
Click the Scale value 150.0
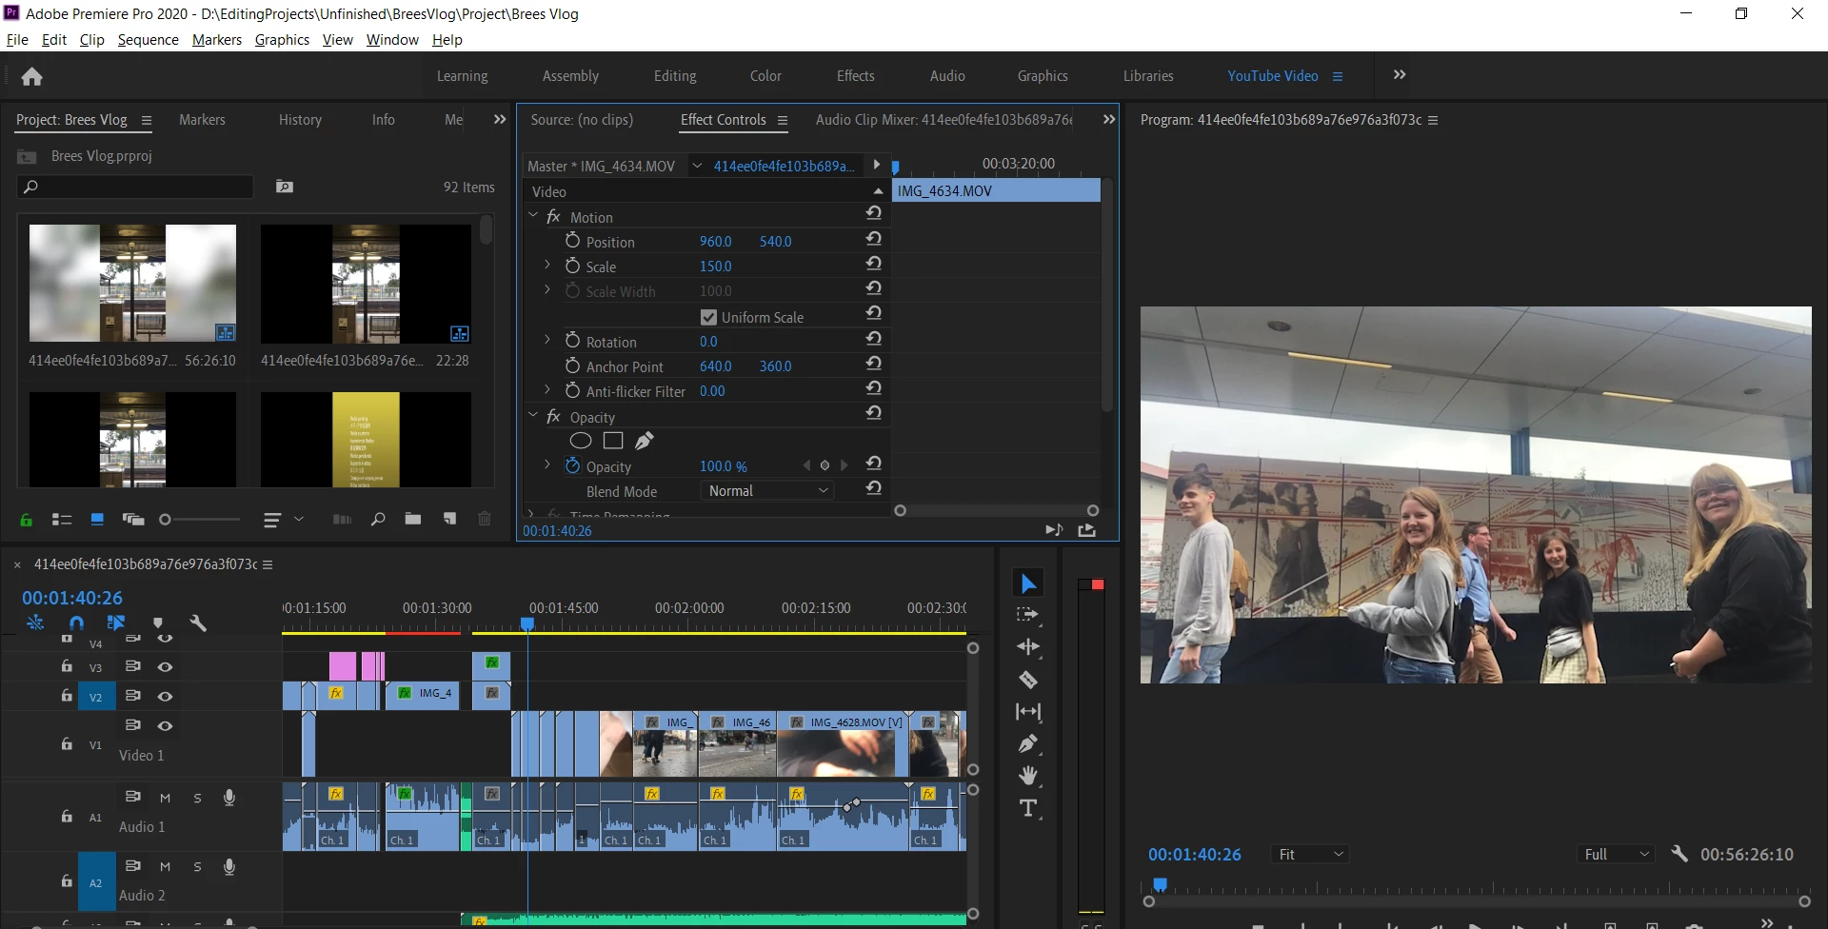[716, 267]
